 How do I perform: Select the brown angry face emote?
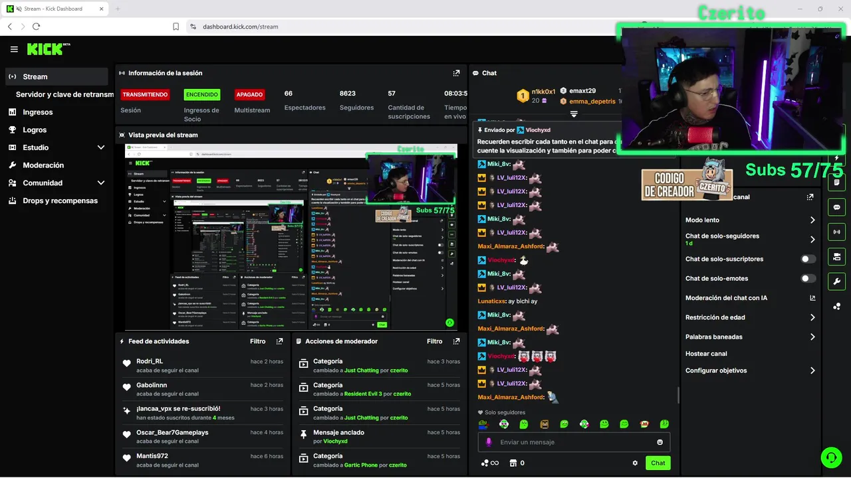(x=545, y=424)
